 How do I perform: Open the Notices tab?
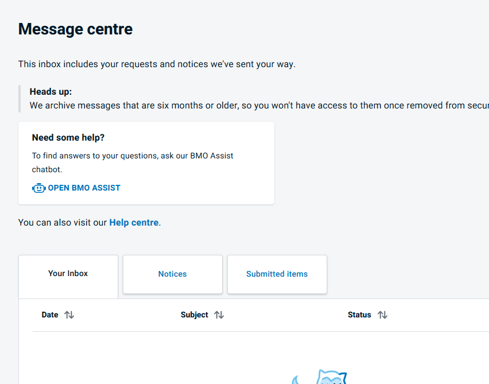click(173, 274)
